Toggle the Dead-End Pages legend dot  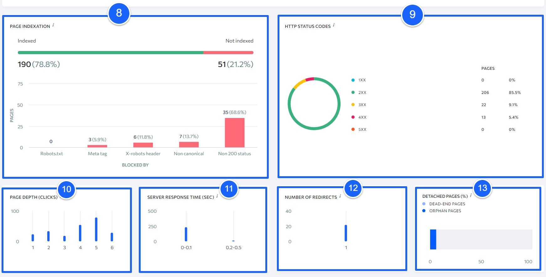point(424,204)
